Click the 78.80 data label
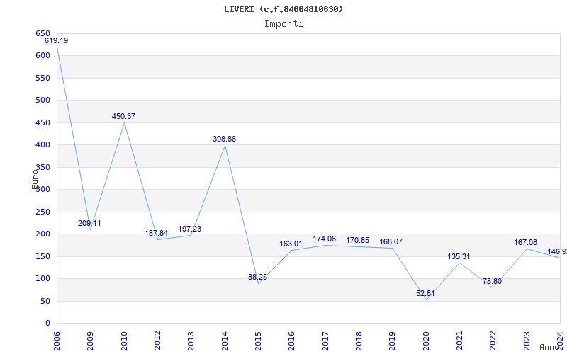The height and width of the screenshot is (354, 567). [492, 281]
